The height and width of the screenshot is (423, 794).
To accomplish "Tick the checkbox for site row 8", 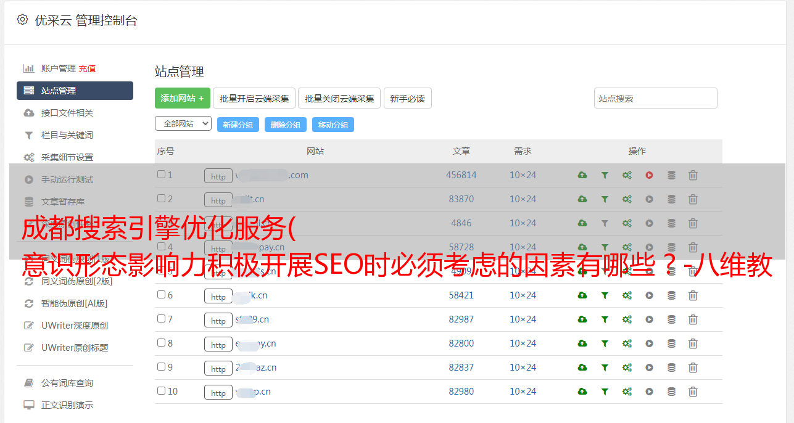I will 161,343.
